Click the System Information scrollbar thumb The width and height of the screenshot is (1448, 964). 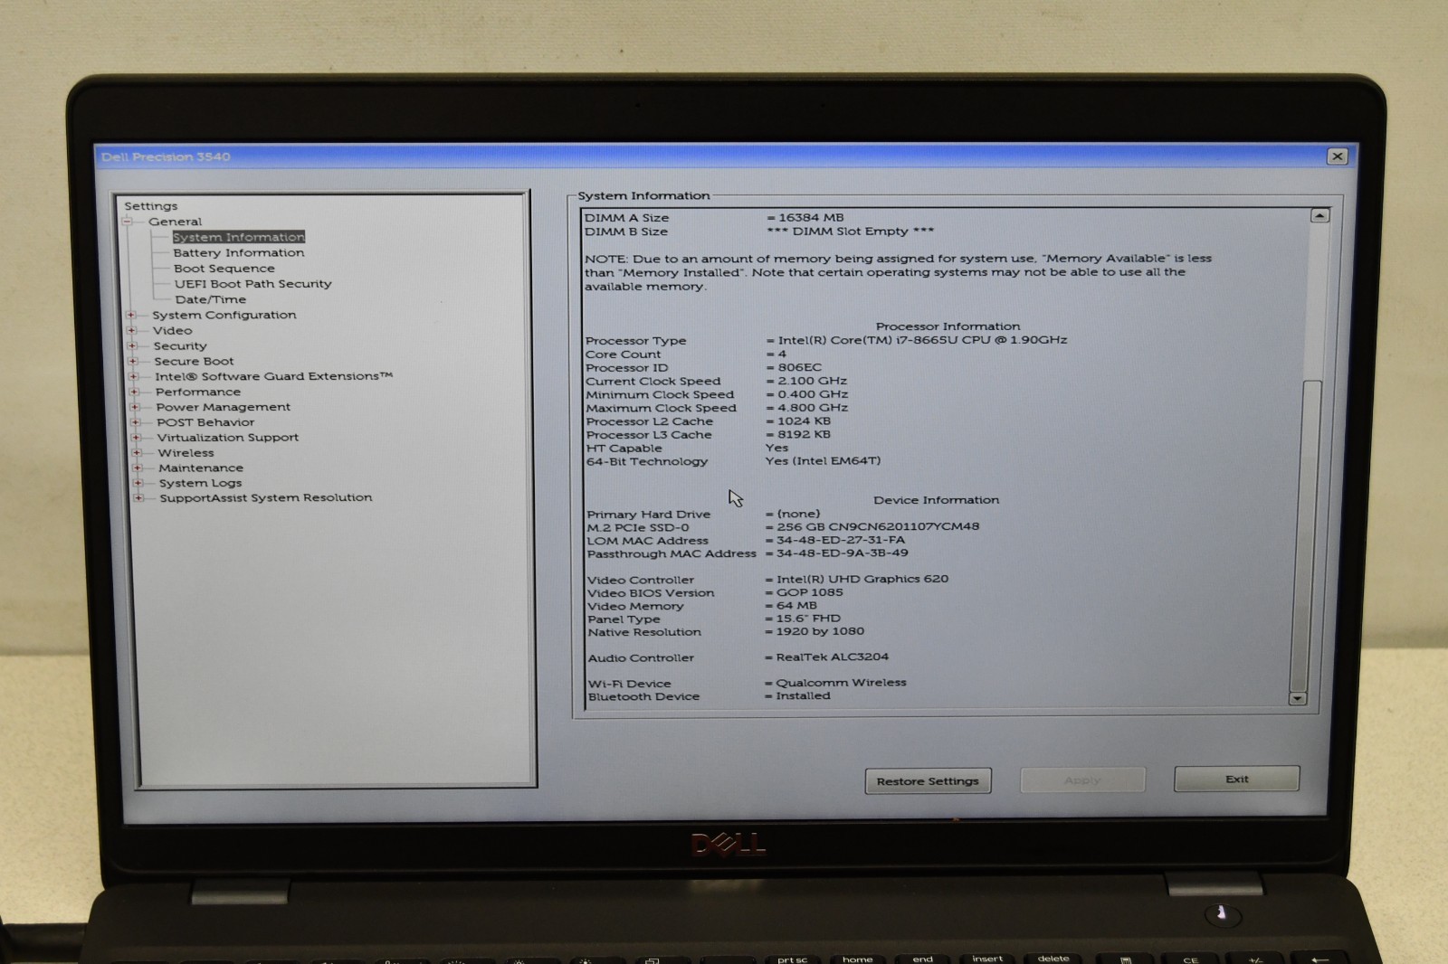click(x=1306, y=535)
